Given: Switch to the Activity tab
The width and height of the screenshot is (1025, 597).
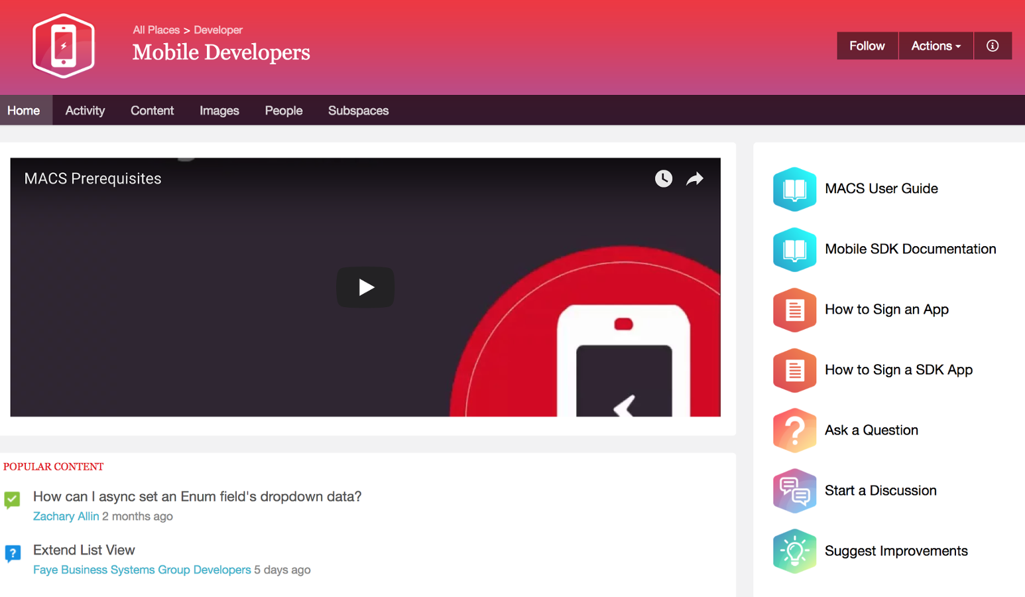Looking at the screenshot, I should pos(85,111).
